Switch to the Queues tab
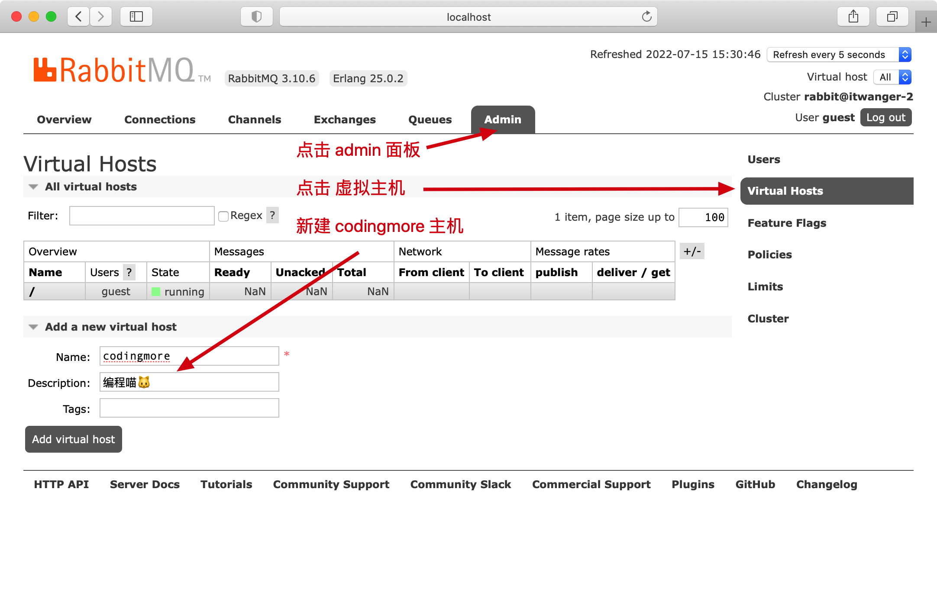The width and height of the screenshot is (937, 592). [430, 119]
